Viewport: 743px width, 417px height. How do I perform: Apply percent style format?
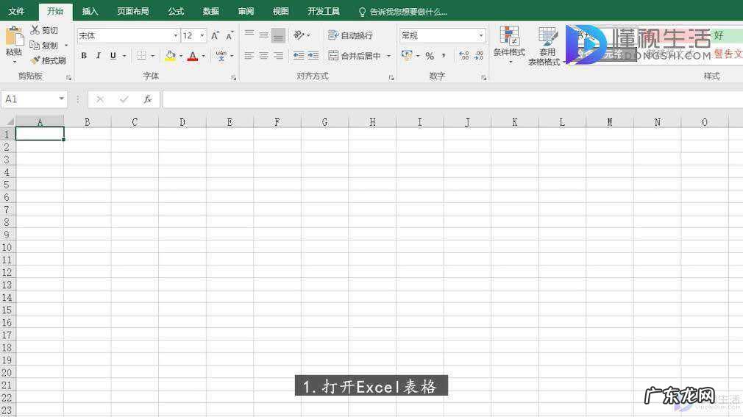pos(430,56)
